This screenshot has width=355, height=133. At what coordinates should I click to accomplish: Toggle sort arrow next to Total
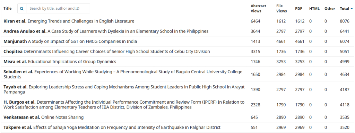tap(352, 9)
